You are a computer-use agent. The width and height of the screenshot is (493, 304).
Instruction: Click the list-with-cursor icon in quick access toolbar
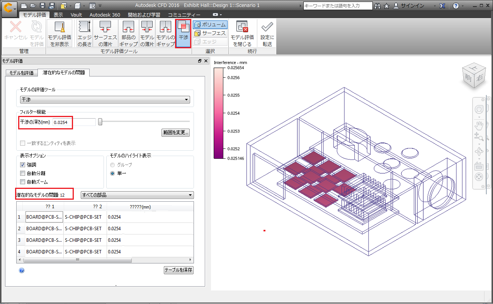pyautogui.click(x=92, y=6)
